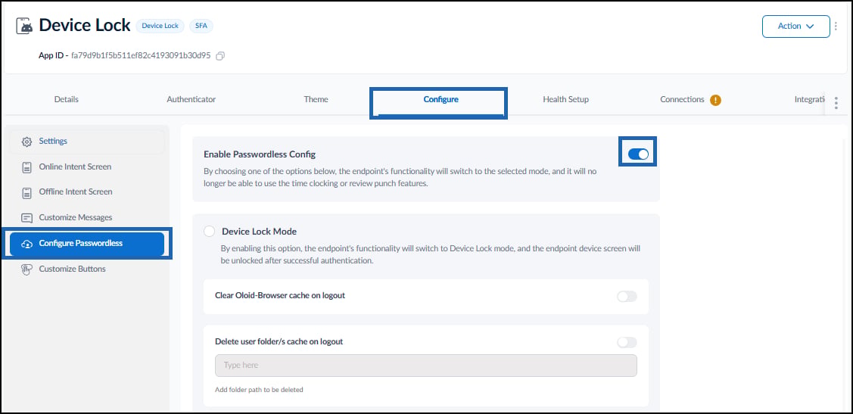Focus the folder path 'Type here' field
This screenshot has width=853, height=414.
click(x=426, y=366)
